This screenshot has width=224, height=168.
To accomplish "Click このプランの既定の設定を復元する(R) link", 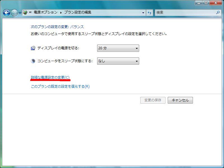I will point(60,87).
